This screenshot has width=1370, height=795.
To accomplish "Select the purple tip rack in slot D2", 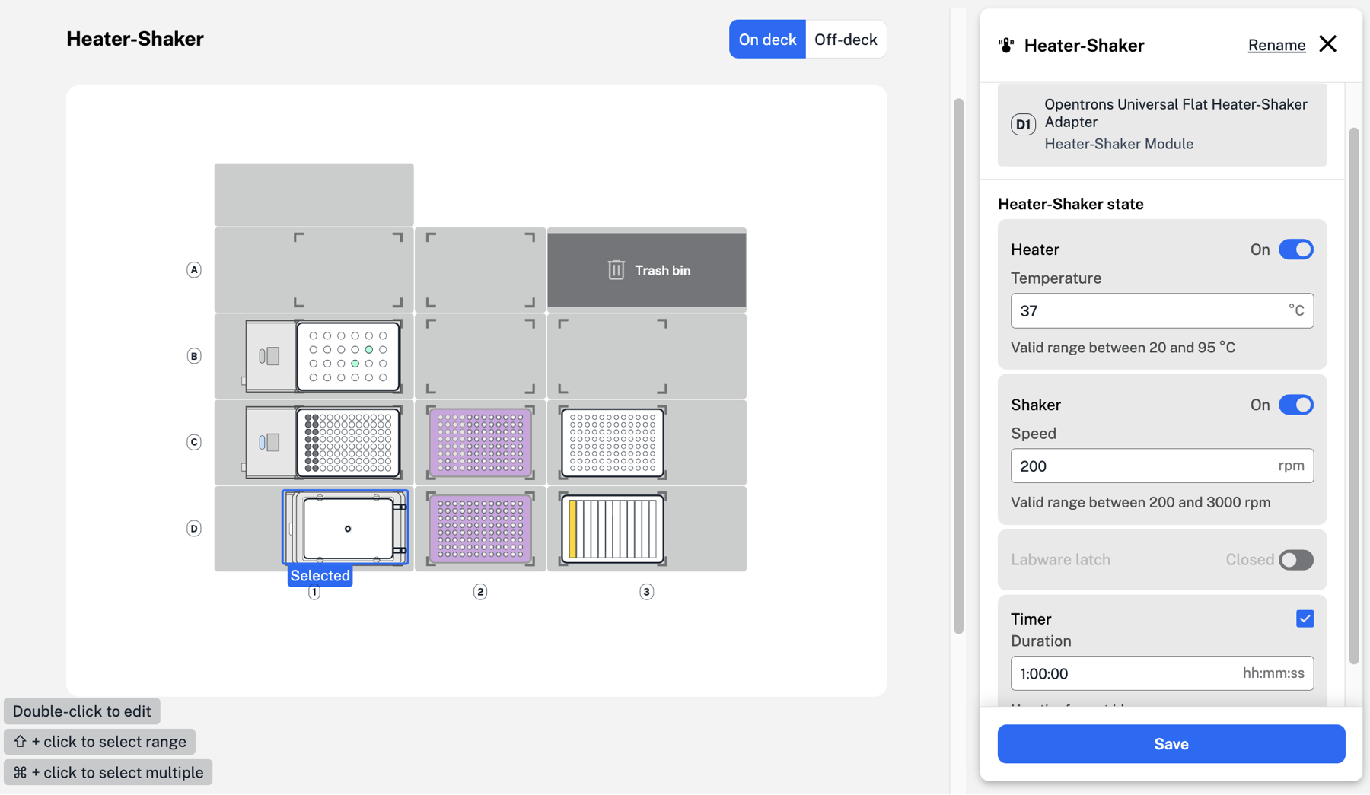I will [480, 528].
